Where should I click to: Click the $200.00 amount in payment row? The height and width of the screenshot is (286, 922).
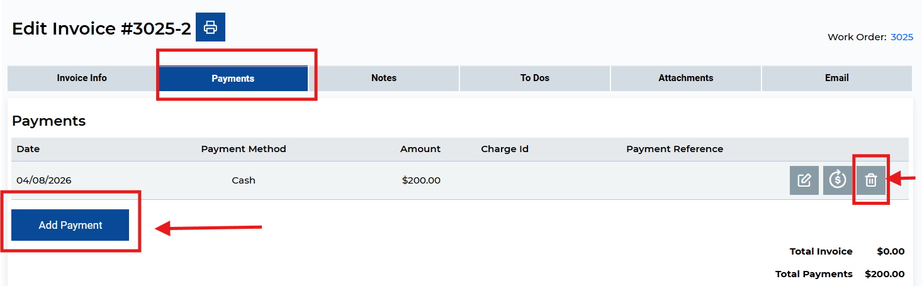[x=421, y=180]
